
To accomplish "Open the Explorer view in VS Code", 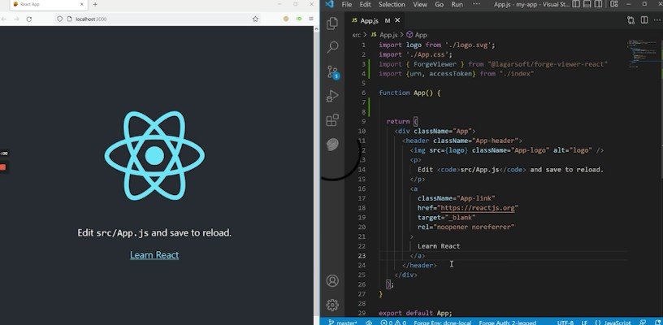I will coord(332,24).
